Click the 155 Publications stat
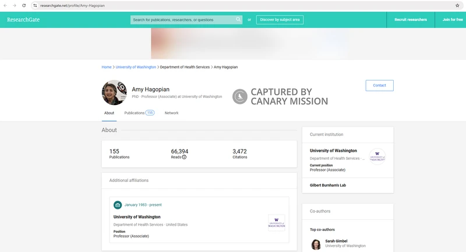The width and height of the screenshot is (466, 252). [119, 153]
